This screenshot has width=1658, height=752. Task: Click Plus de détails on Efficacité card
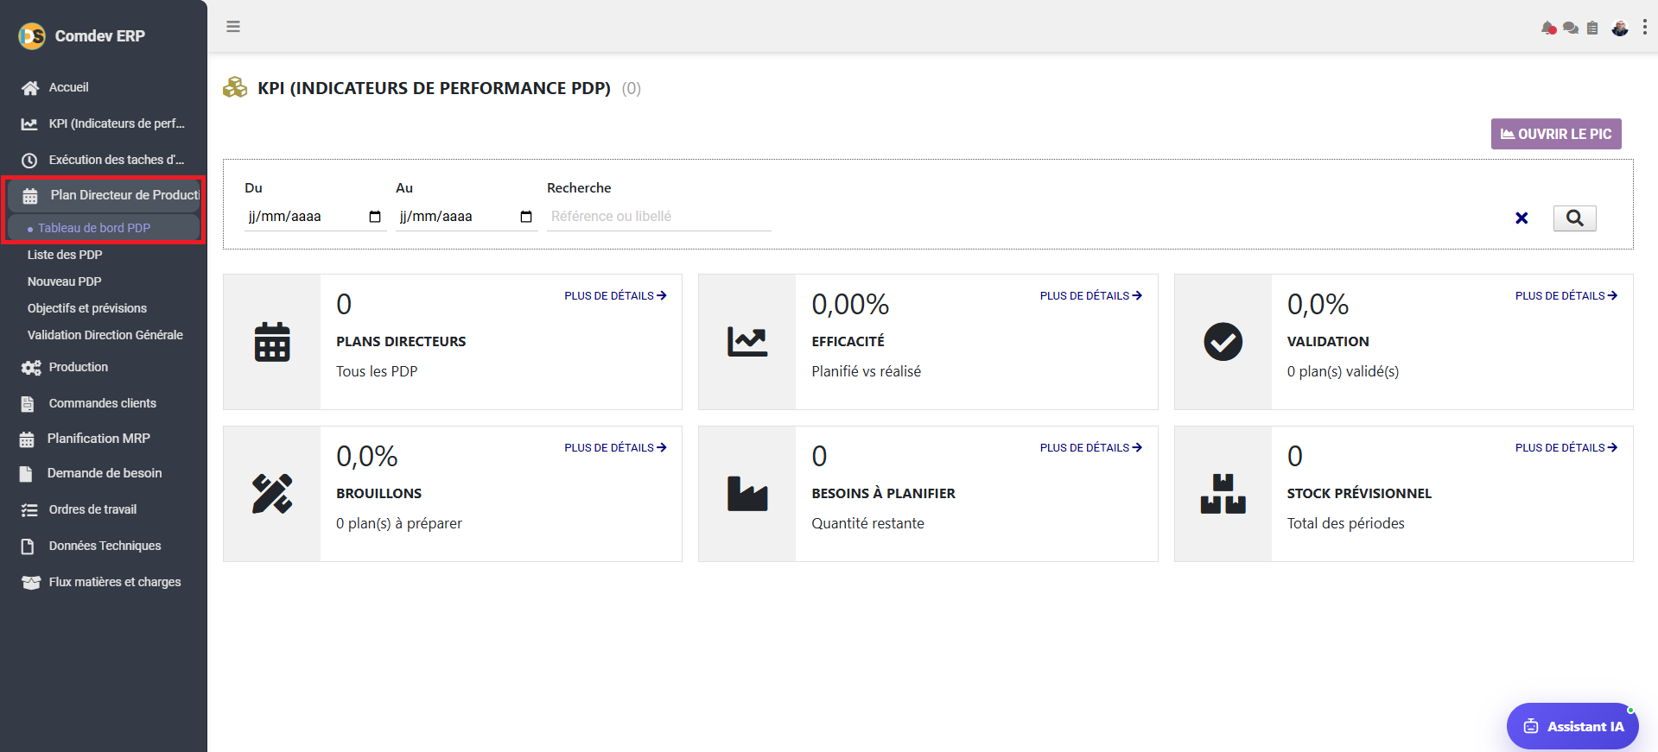(x=1090, y=296)
